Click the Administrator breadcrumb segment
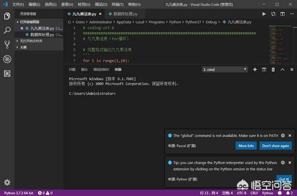297x196 pixels. [101, 22]
